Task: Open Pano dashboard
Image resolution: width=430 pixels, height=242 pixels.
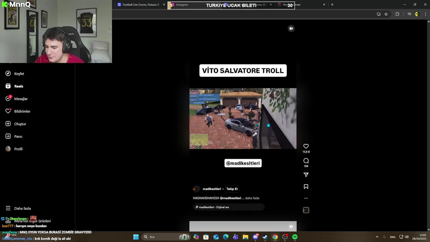Action: [14, 136]
